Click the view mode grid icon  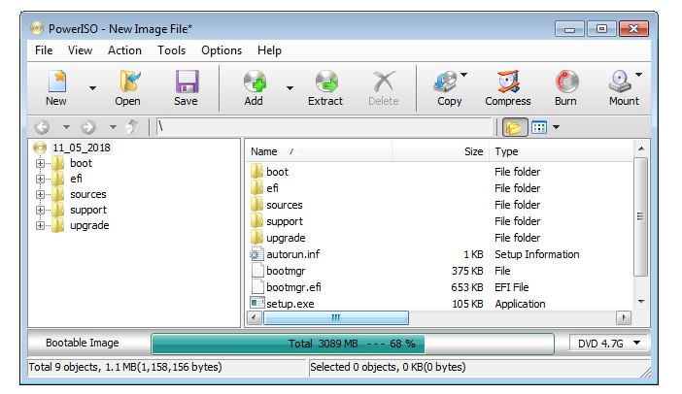(x=539, y=127)
